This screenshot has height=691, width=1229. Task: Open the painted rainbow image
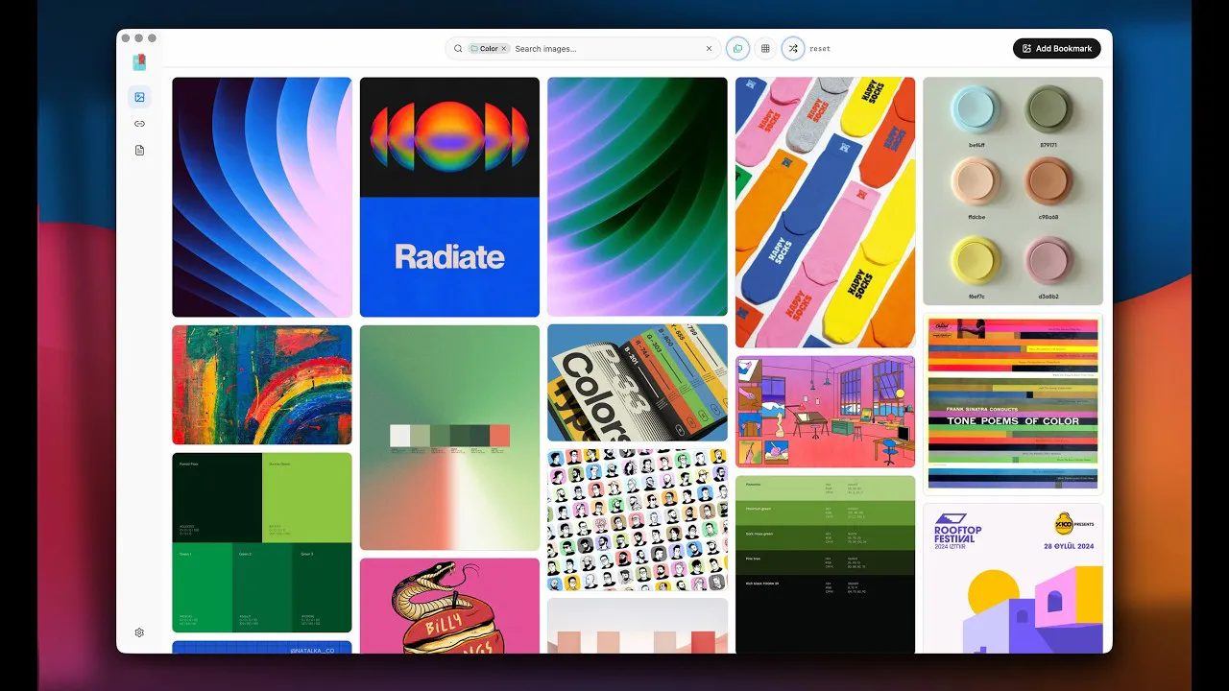pos(262,385)
